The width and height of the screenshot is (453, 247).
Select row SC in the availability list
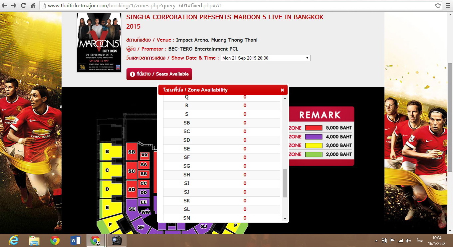221,131
